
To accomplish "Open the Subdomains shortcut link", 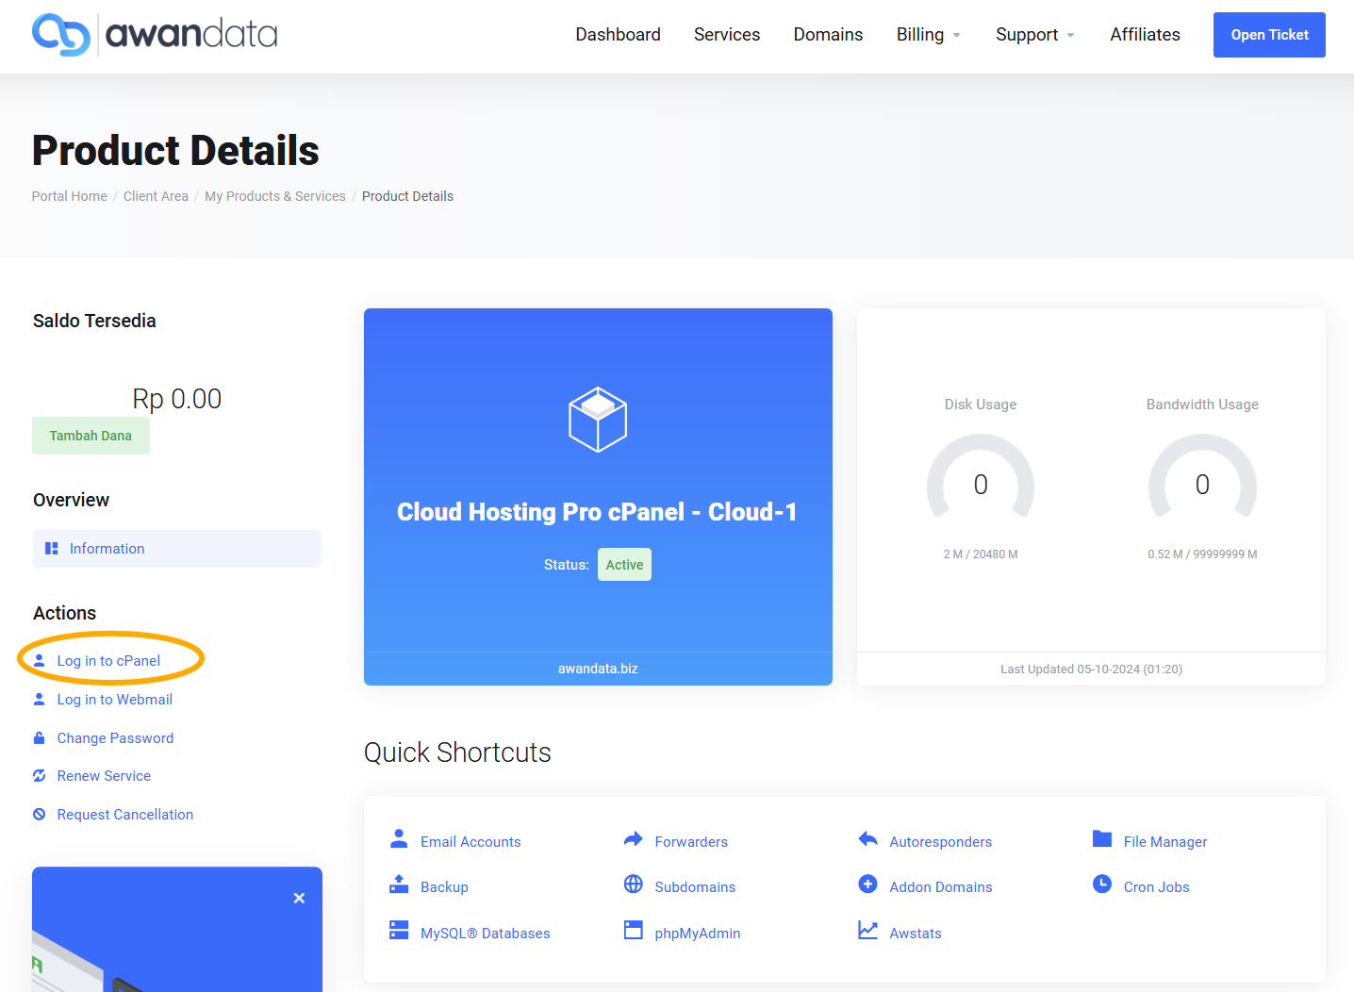I will click(695, 887).
